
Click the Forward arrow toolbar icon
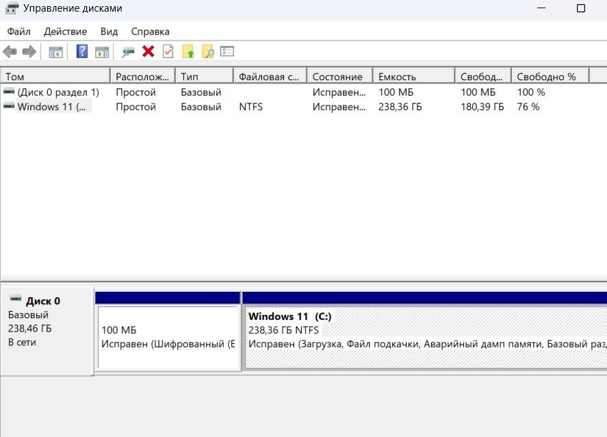click(29, 51)
